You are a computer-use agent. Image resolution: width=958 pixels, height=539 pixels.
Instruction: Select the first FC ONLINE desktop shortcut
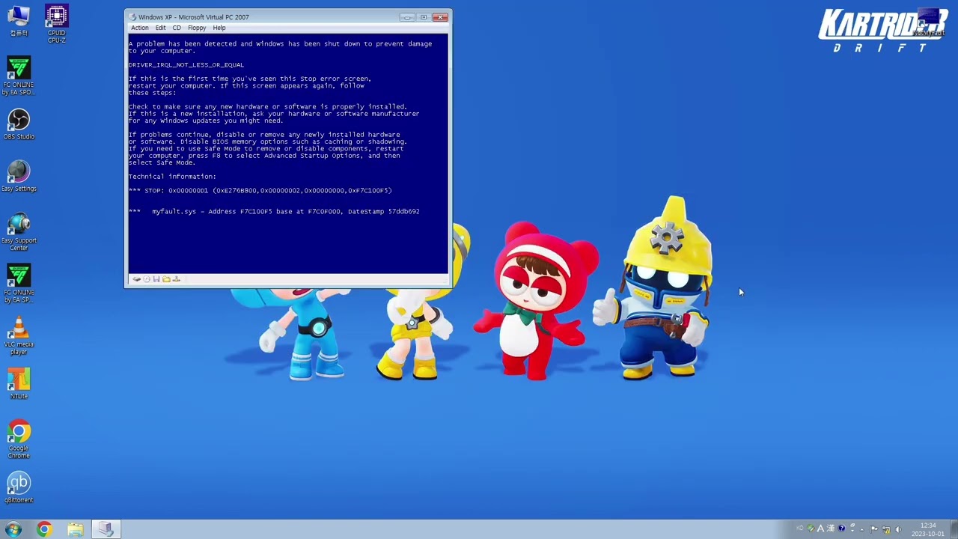click(x=19, y=76)
